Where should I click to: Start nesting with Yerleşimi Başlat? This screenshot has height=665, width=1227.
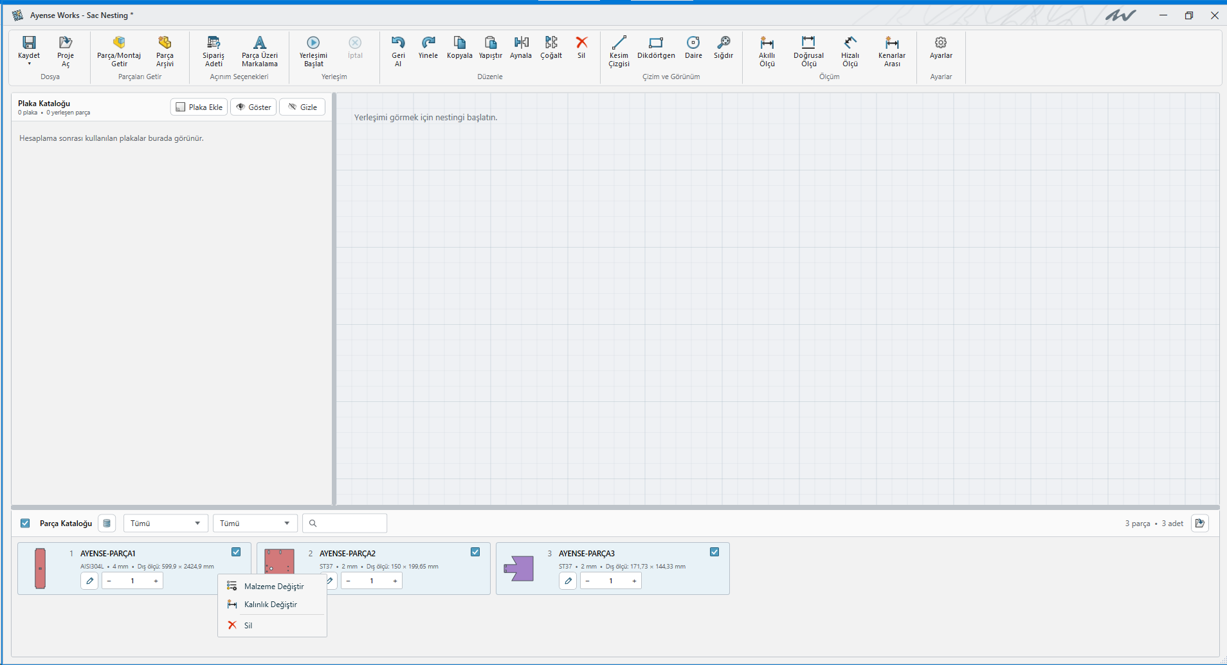313,51
